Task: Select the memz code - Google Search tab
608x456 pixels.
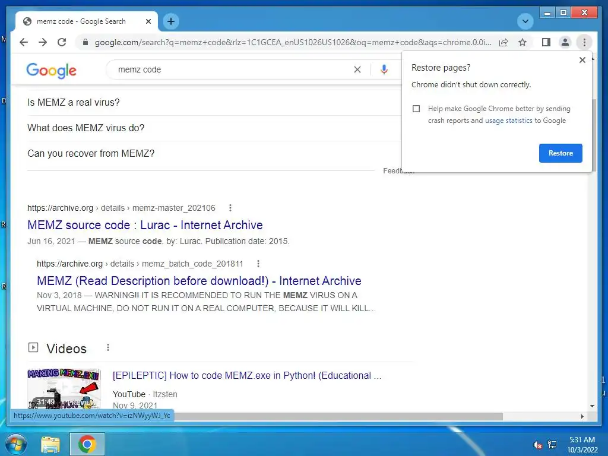Action: [x=87, y=21]
